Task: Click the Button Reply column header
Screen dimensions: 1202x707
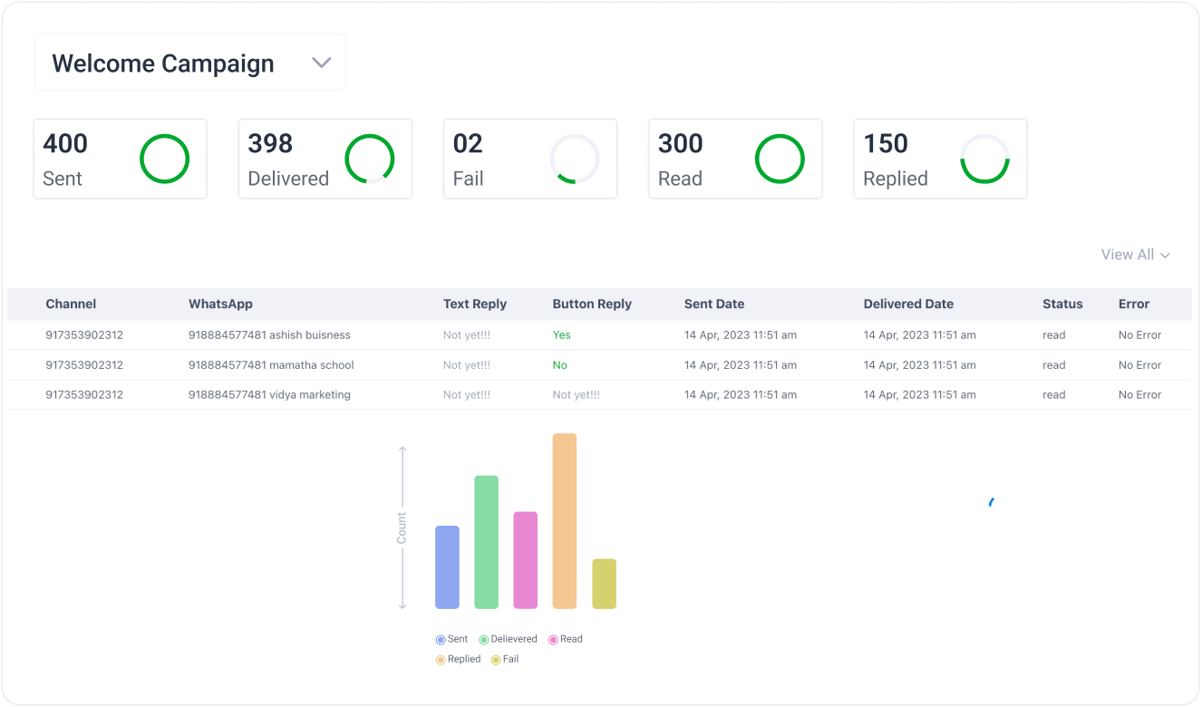Action: (591, 305)
